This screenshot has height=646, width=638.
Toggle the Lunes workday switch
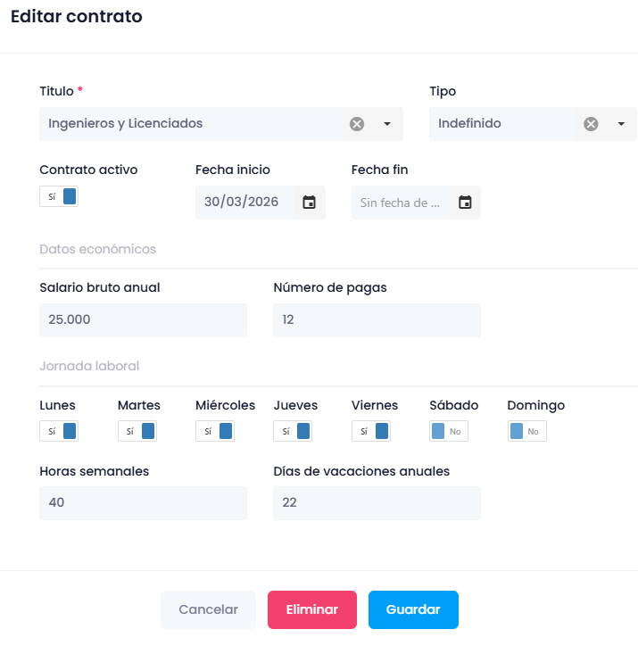pos(59,431)
